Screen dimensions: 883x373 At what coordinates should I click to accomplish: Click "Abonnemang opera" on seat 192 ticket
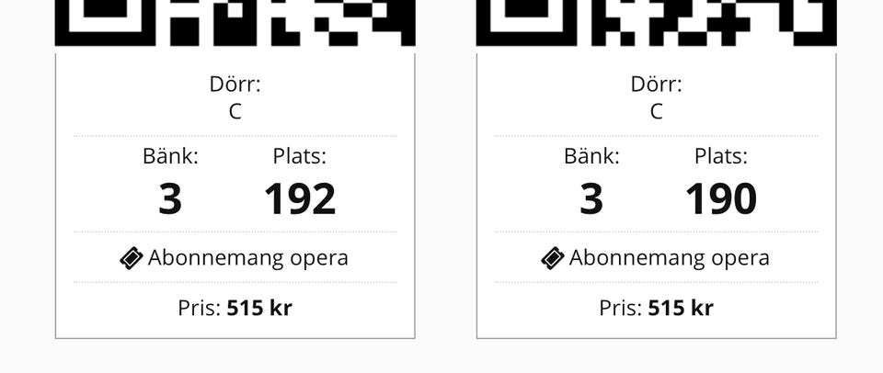coord(247,258)
